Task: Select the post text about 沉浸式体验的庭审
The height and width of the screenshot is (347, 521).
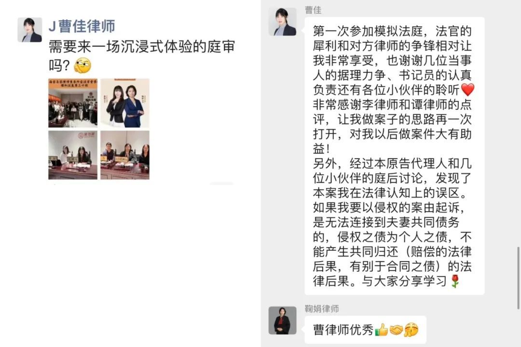Action: coord(142,56)
